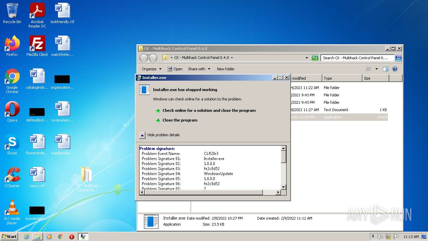Select the cataloginde document icon

click(x=37, y=79)
